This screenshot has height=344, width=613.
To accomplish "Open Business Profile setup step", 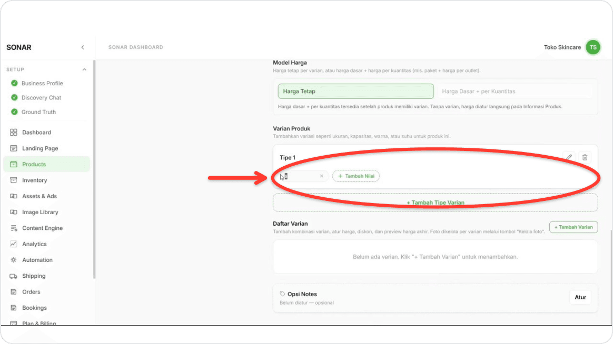I will [x=42, y=83].
